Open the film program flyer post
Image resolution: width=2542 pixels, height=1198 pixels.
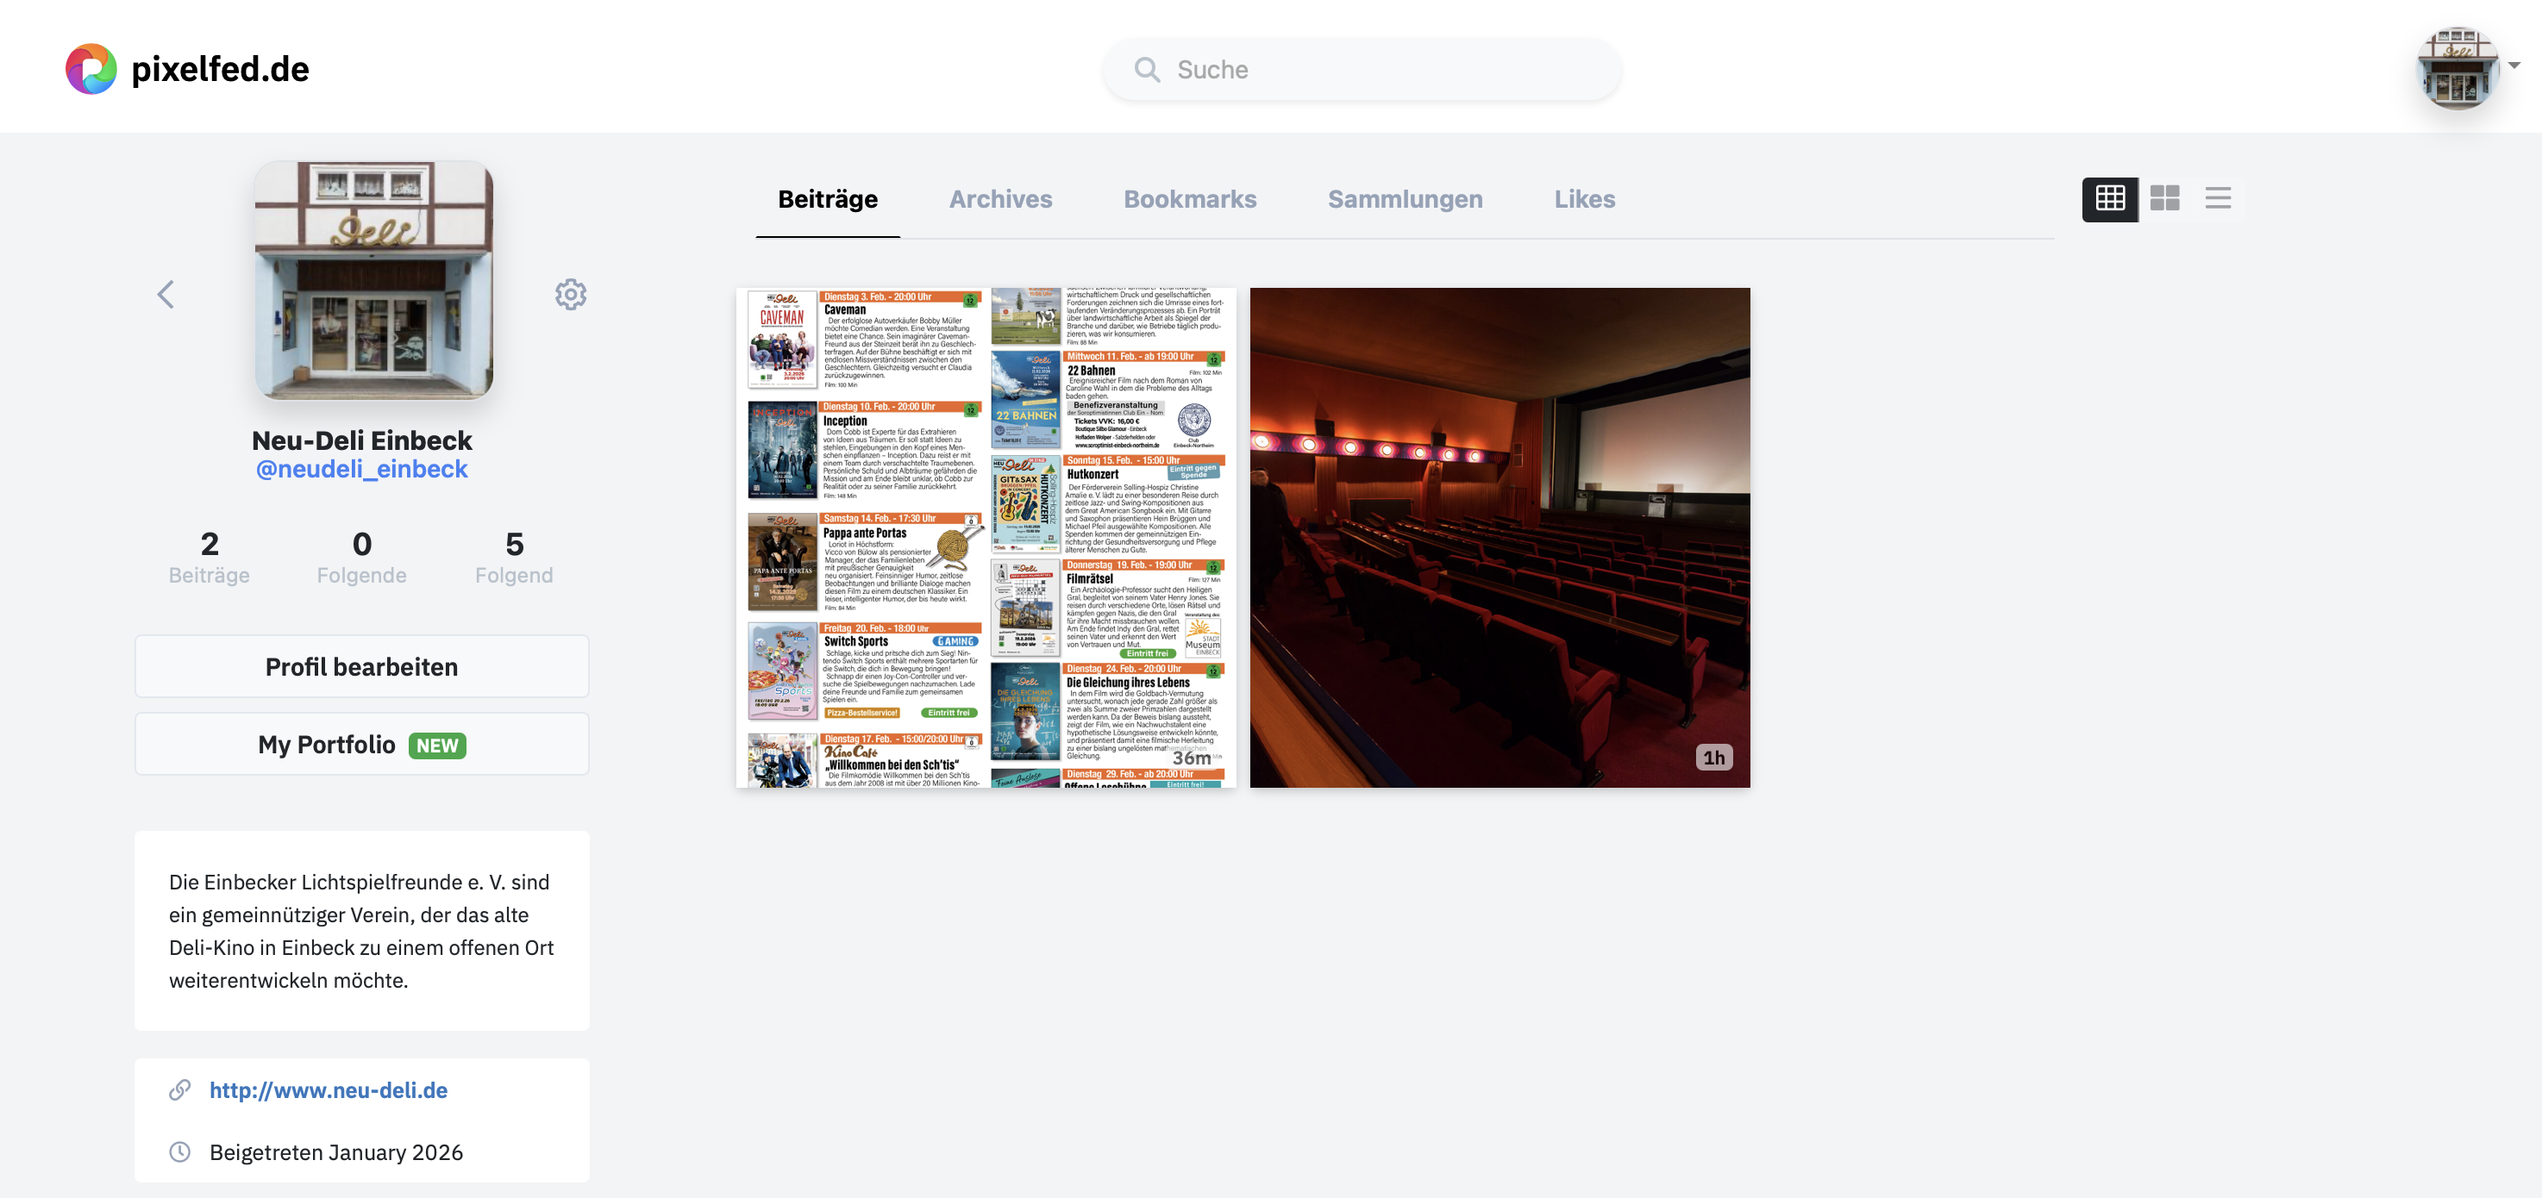985,537
